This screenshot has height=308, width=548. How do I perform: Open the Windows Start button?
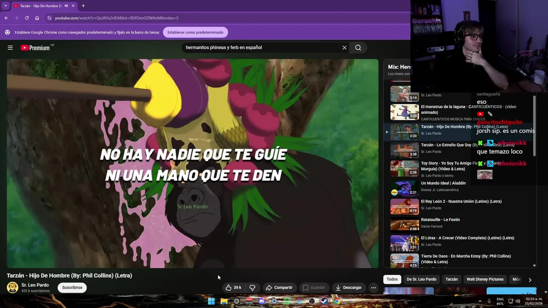click(211, 301)
